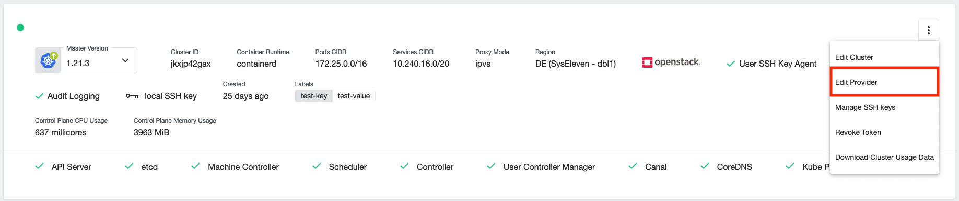The height and width of the screenshot is (201, 959).
Task: Click the Canal status checkmark
Action: [x=633, y=166]
